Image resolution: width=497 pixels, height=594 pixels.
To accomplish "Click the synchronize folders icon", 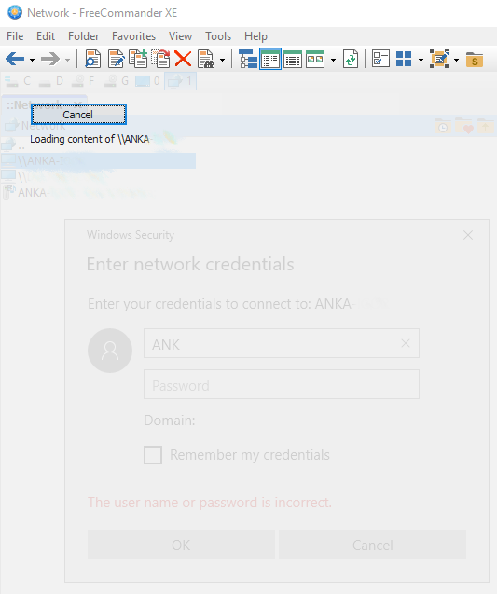I will coord(351,59).
